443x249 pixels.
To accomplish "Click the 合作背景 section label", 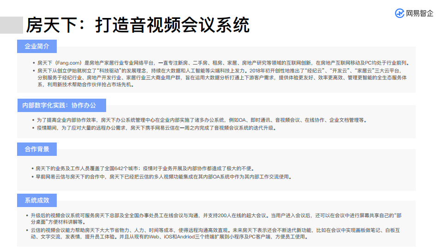I will click(37, 149).
